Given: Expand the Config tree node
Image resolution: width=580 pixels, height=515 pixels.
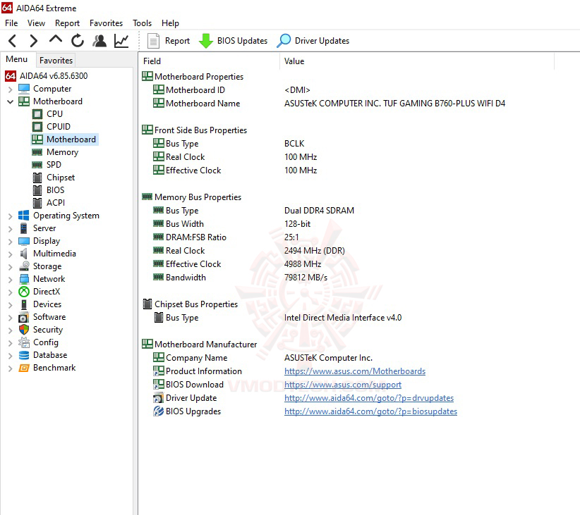Looking at the screenshot, I should [11, 342].
